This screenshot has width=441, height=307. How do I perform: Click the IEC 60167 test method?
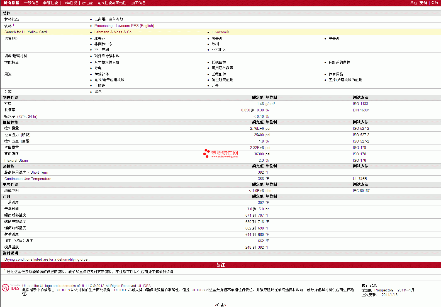click(361, 191)
